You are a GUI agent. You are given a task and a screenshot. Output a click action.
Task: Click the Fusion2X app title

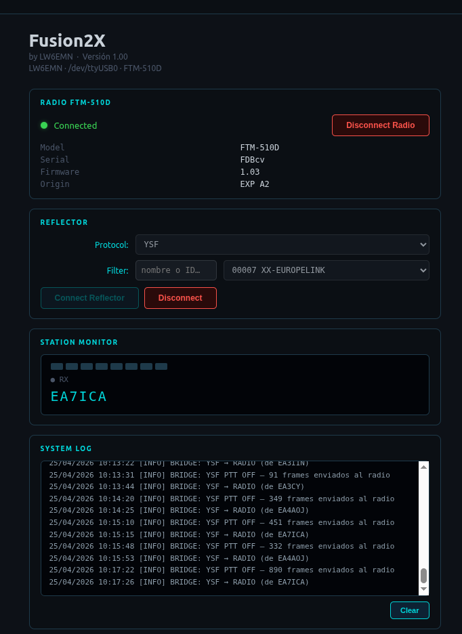pos(67,41)
